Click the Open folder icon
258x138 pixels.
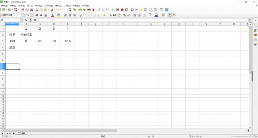(x=10, y=10)
